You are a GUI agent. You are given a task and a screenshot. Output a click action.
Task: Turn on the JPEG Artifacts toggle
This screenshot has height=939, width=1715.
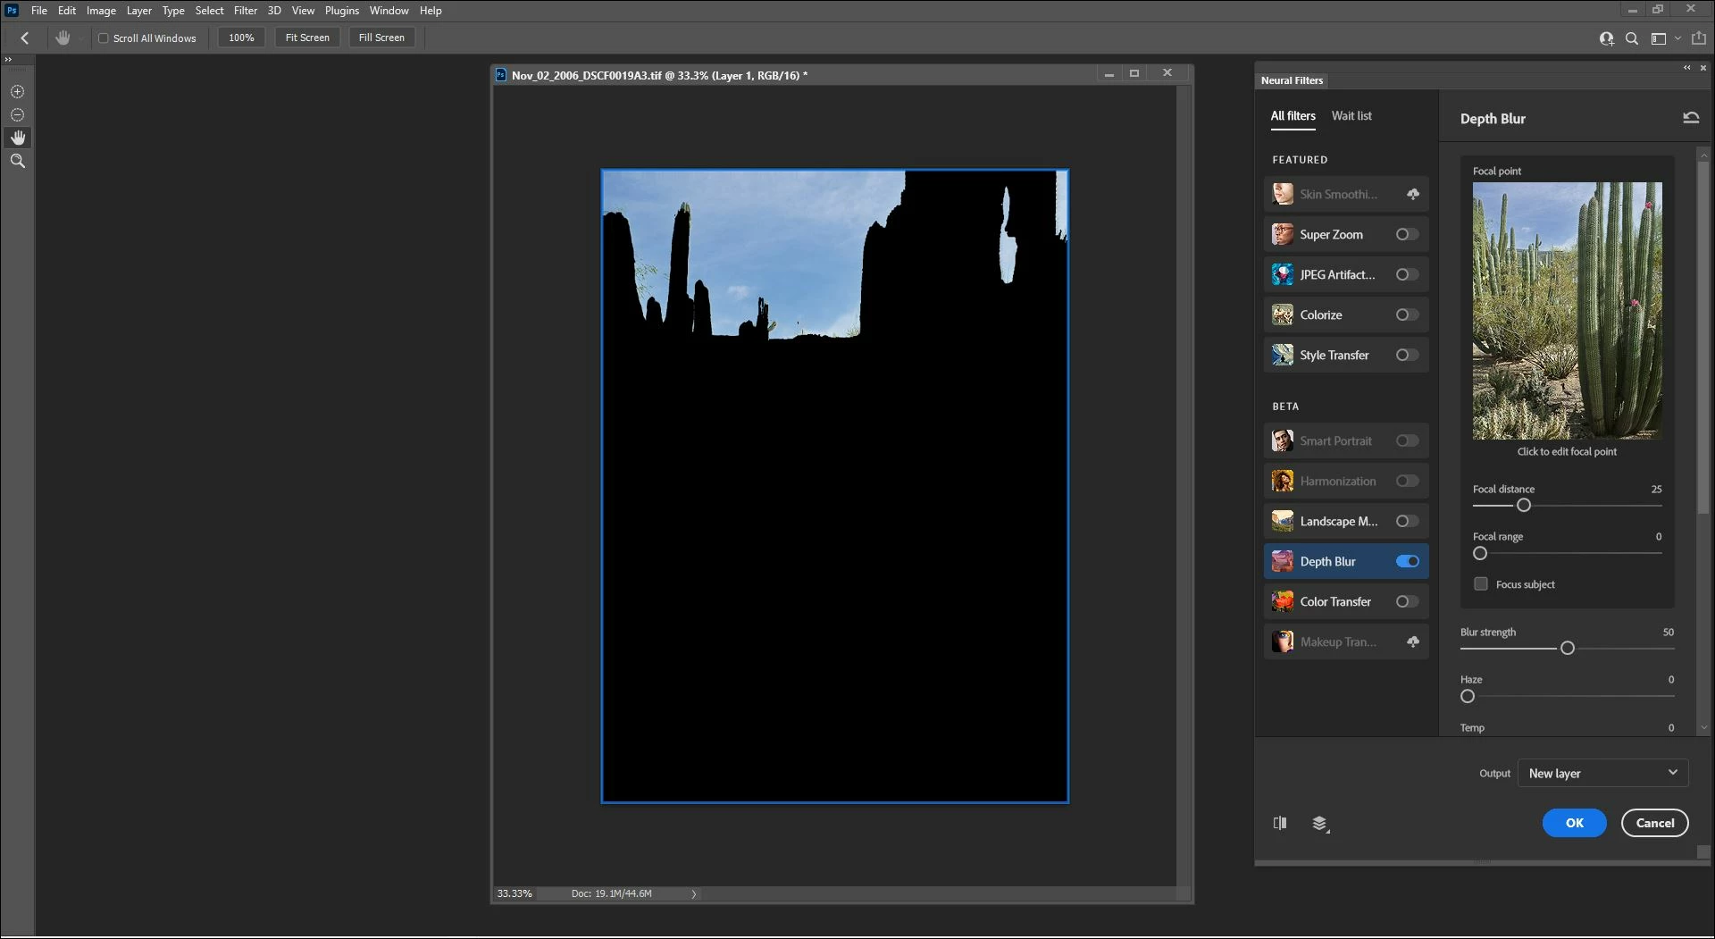point(1408,274)
